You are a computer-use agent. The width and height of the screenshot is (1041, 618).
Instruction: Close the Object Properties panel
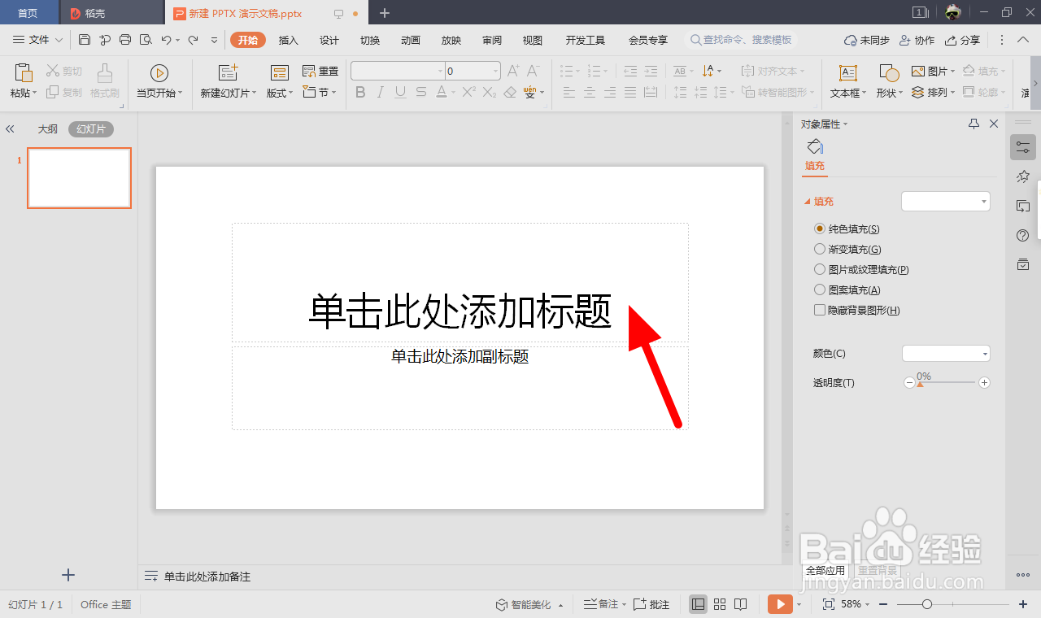(993, 124)
